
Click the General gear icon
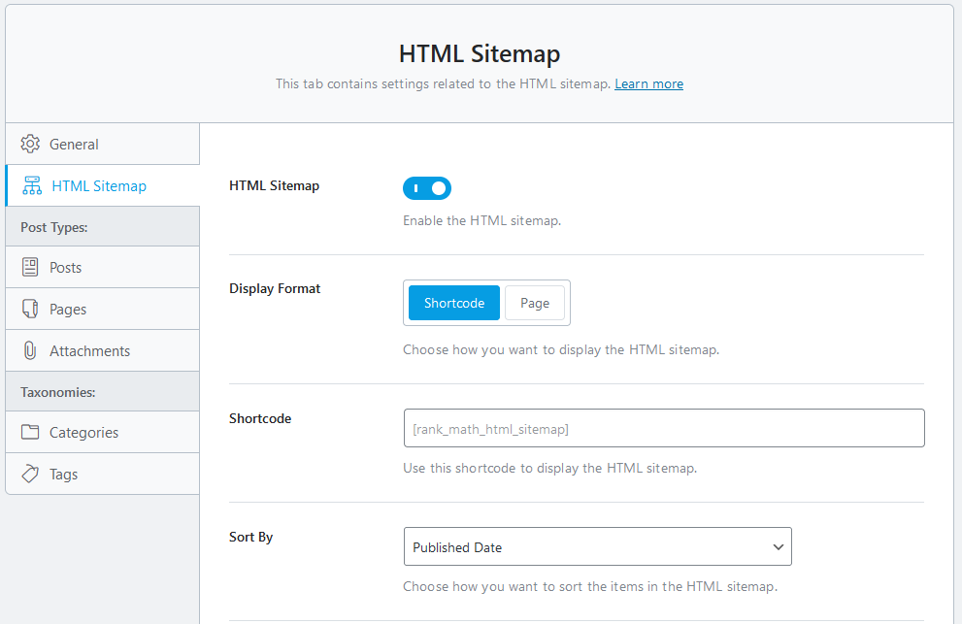click(30, 144)
